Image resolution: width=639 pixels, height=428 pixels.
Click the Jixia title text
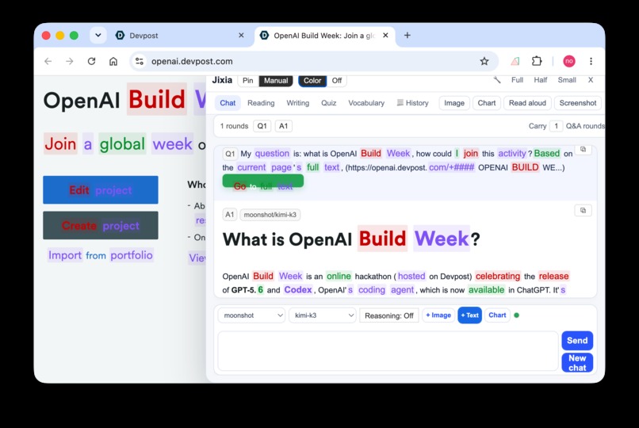pos(222,80)
